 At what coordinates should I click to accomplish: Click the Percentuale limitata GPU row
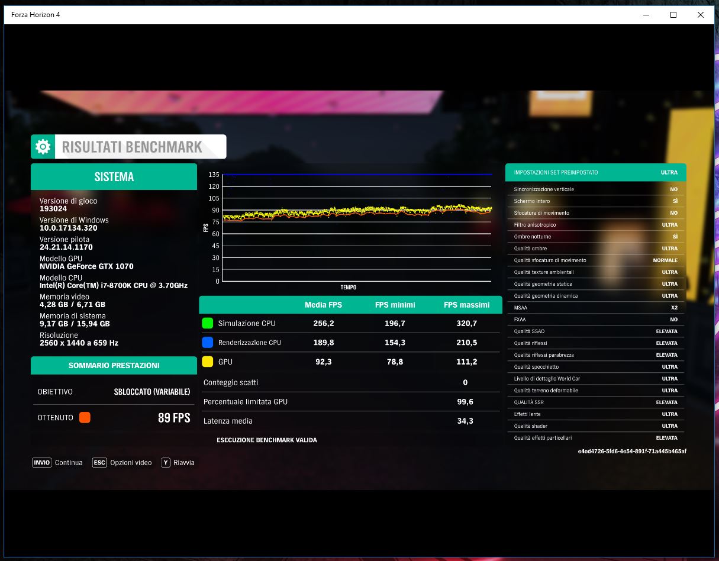350,402
